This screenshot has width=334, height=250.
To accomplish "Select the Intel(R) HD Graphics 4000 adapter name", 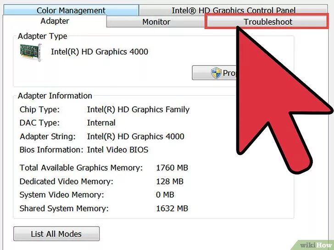I will (x=100, y=52).
